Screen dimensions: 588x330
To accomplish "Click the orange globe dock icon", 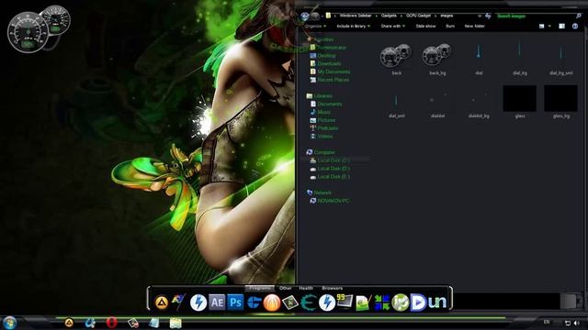I will [x=272, y=302].
